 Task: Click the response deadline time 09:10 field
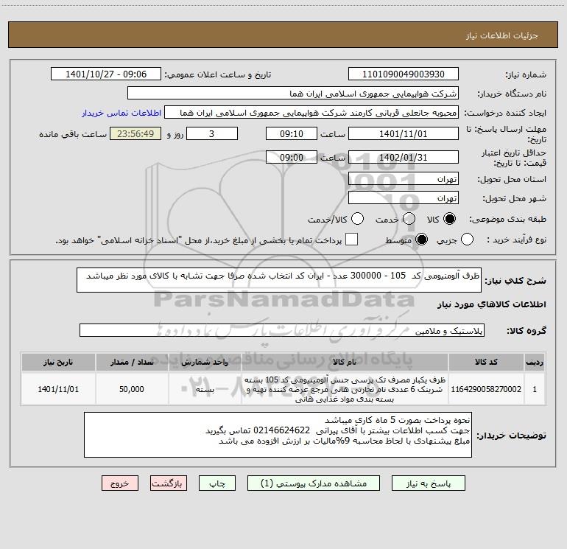292,134
